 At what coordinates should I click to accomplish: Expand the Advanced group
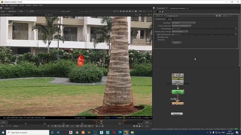coord(156,40)
